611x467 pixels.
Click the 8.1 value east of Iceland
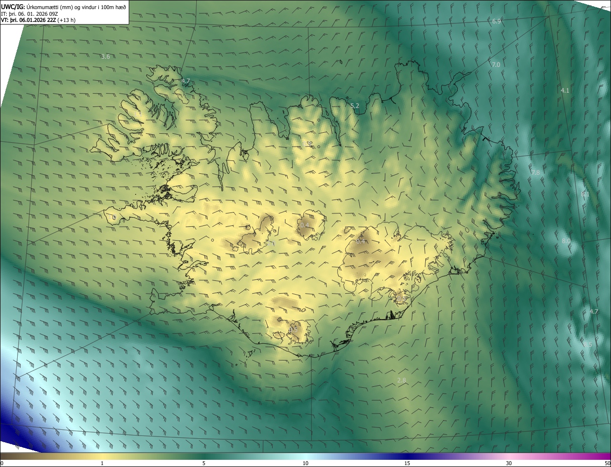(585, 194)
